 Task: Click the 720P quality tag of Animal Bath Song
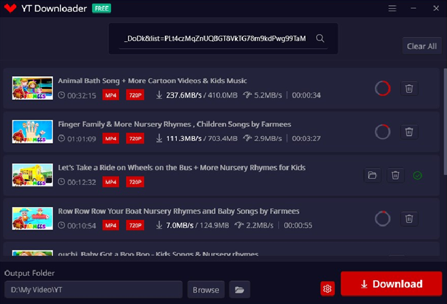[x=135, y=95]
